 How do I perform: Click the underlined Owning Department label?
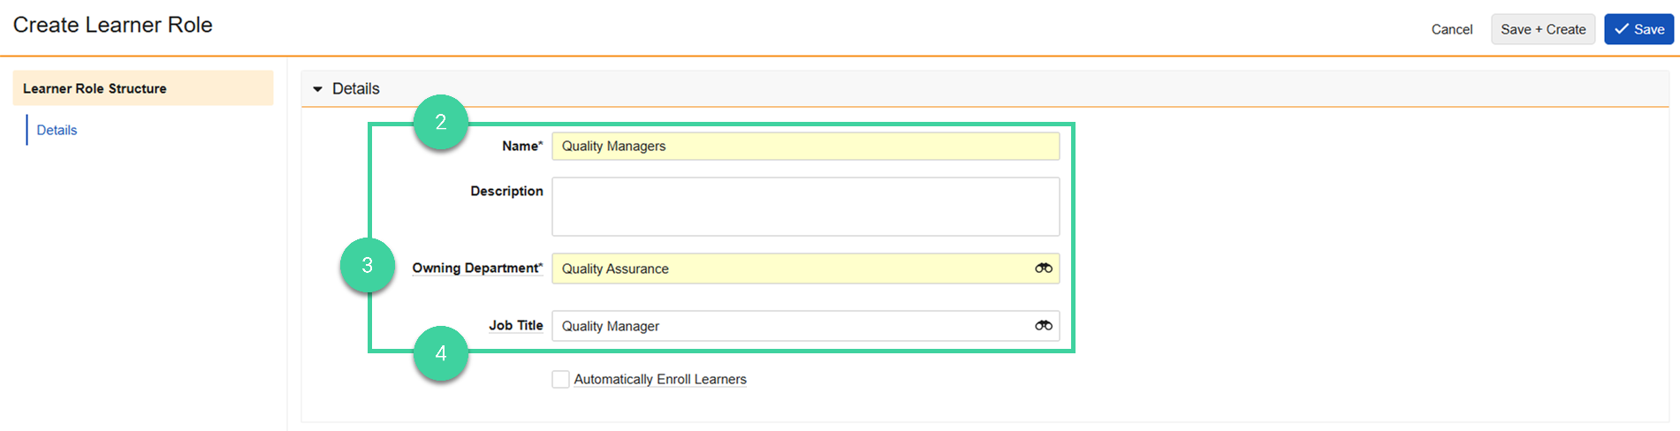coord(476,268)
